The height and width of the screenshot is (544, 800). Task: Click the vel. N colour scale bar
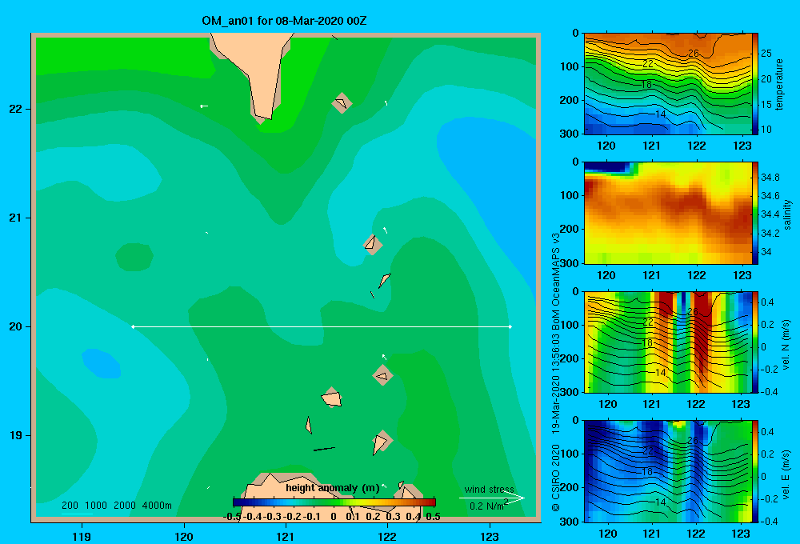[755, 342]
